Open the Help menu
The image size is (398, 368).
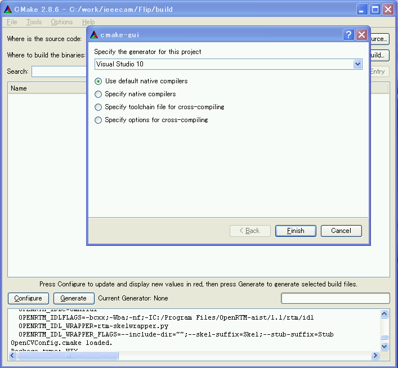pos(88,22)
